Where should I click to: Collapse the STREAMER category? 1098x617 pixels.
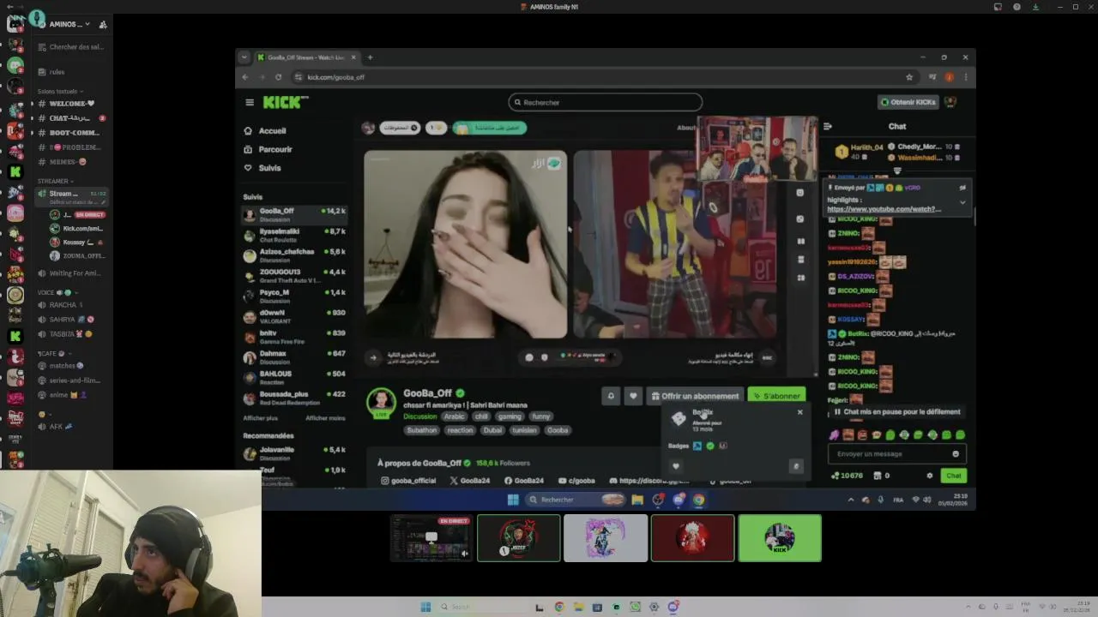click(x=55, y=181)
